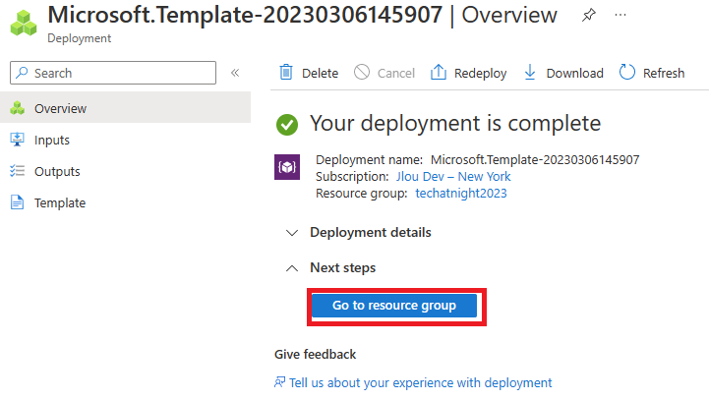This screenshot has width=709, height=400.
Task: Click the Delete trash can icon
Action: pos(286,73)
